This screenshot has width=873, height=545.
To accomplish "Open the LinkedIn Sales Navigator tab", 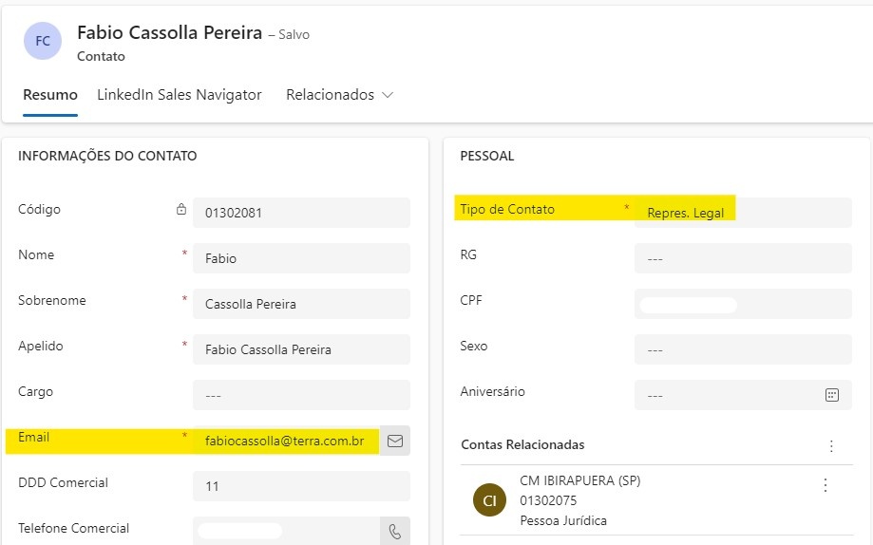I will (x=180, y=95).
